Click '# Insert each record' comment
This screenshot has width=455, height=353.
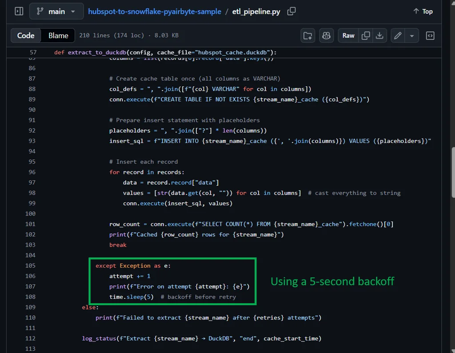tap(144, 162)
